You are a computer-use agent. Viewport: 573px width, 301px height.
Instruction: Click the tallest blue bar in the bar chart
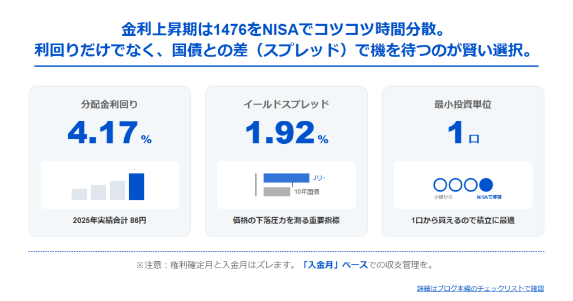[x=137, y=186]
